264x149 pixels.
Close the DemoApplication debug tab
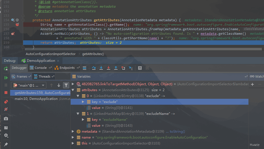(58, 61)
